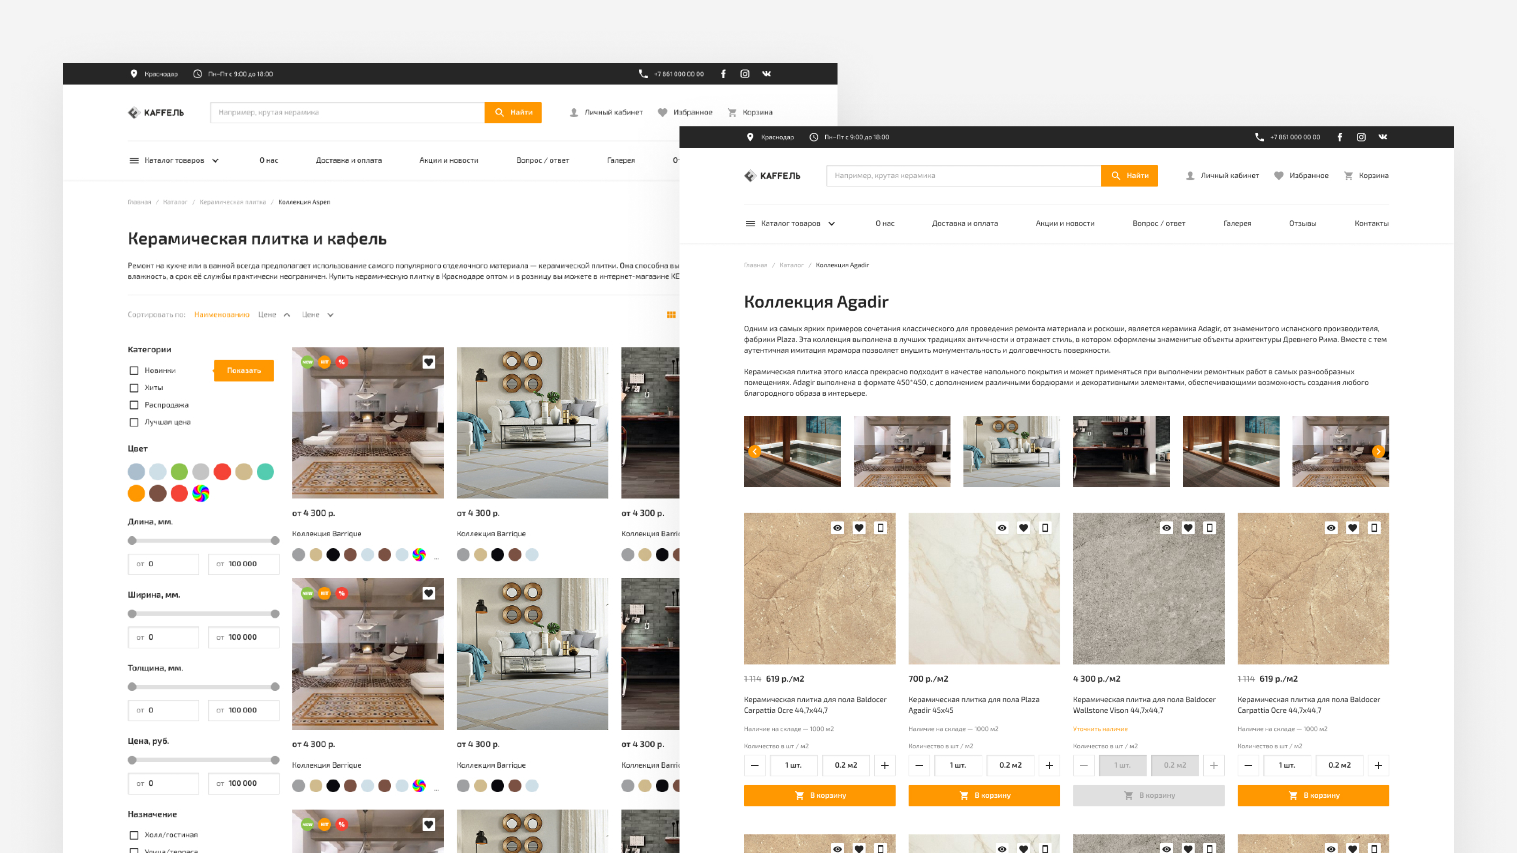Click Facebook icon in back page header
This screenshot has height=853, width=1517.
tap(724, 74)
